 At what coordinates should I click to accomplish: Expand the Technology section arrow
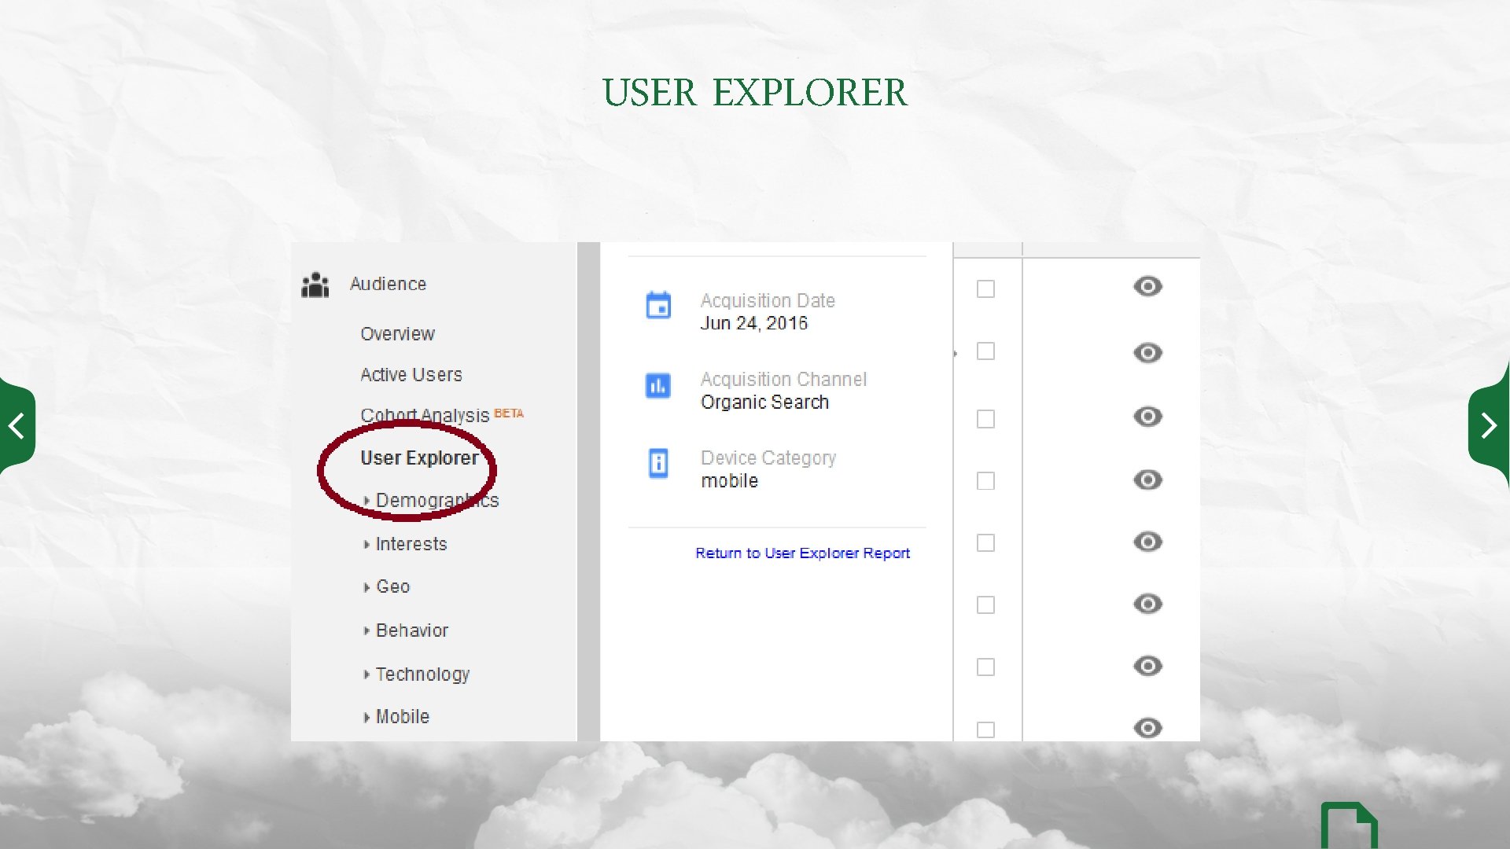click(x=366, y=674)
